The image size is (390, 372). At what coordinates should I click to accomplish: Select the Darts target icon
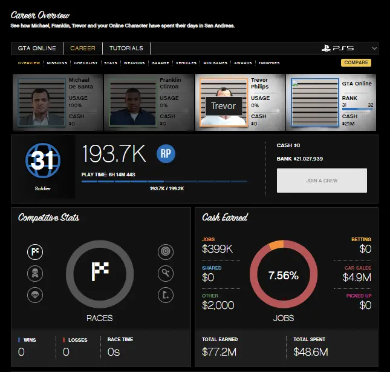tap(165, 252)
